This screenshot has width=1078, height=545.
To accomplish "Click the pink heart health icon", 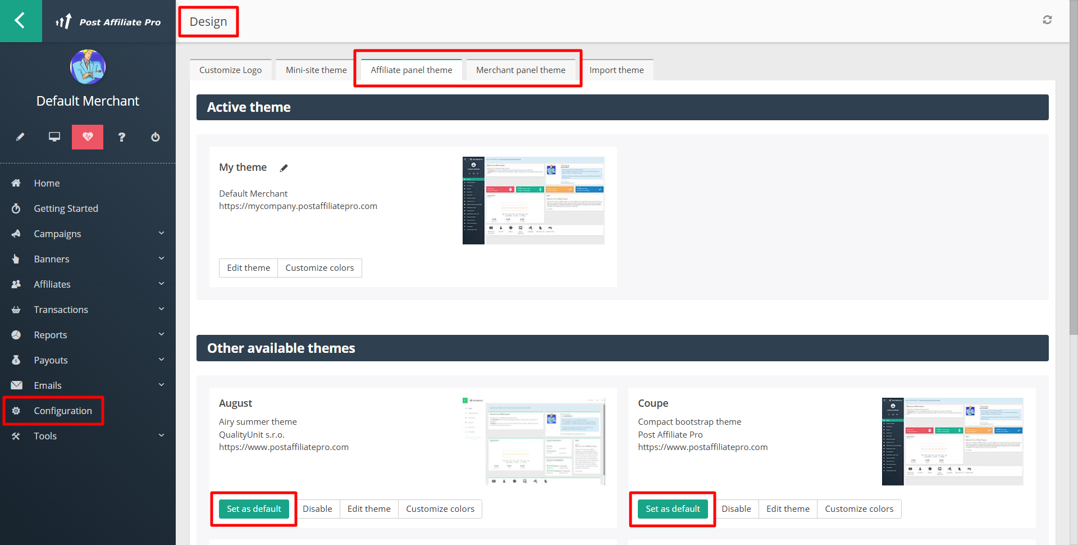I will tap(88, 137).
